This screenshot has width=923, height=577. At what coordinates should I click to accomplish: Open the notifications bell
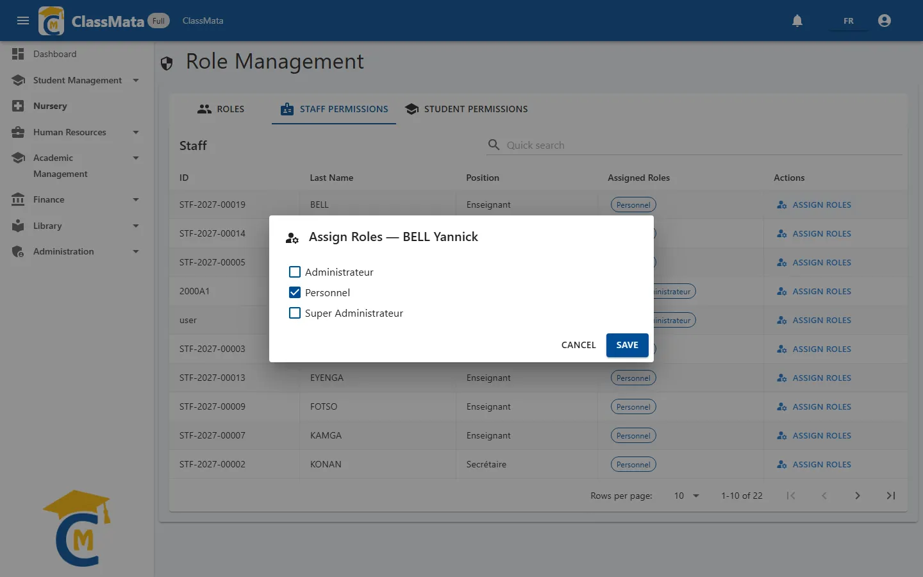point(797,21)
